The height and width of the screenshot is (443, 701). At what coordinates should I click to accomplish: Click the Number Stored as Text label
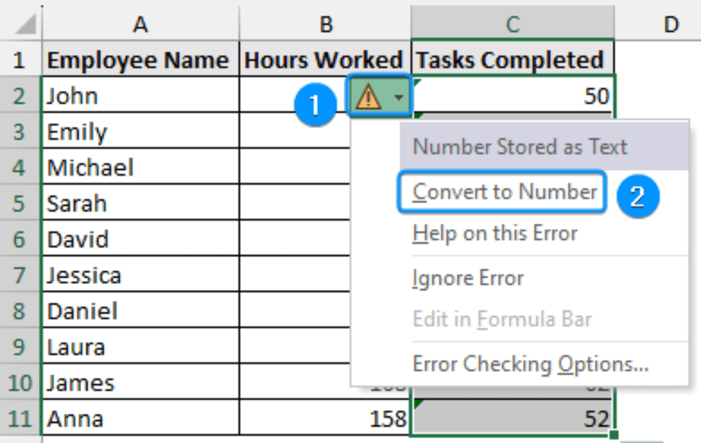(x=520, y=147)
